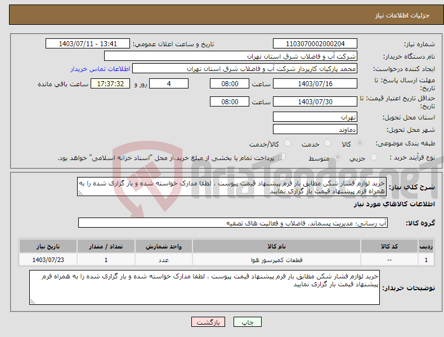This screenshot has height=337, width=444.
Task: Select the کالا/خدمت radio button
Action: click(288, 143)
